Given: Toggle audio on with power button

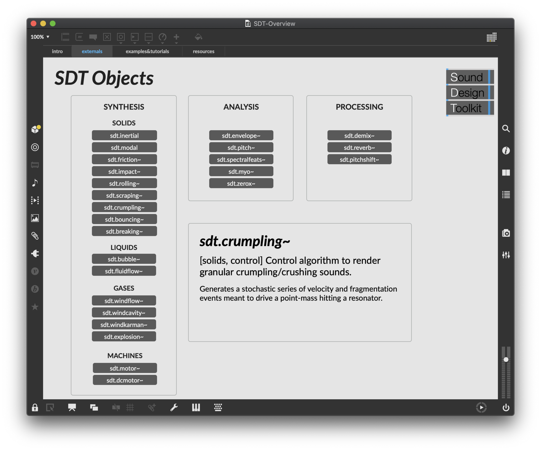Looking at the screenshot, I should [x=506, y=407].
